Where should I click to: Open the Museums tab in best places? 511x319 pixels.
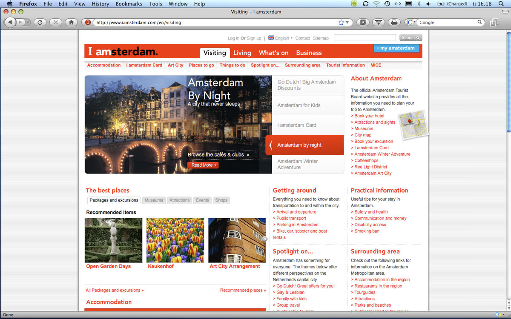(154, 200)
